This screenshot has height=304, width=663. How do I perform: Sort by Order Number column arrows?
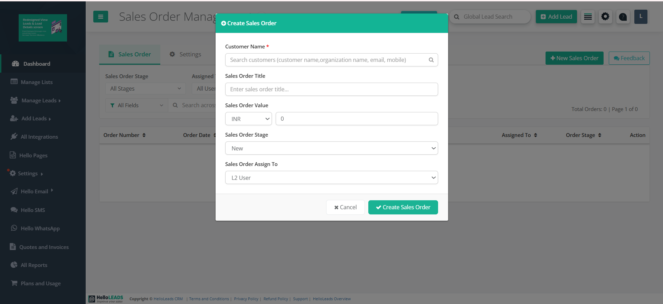[144, 135]
